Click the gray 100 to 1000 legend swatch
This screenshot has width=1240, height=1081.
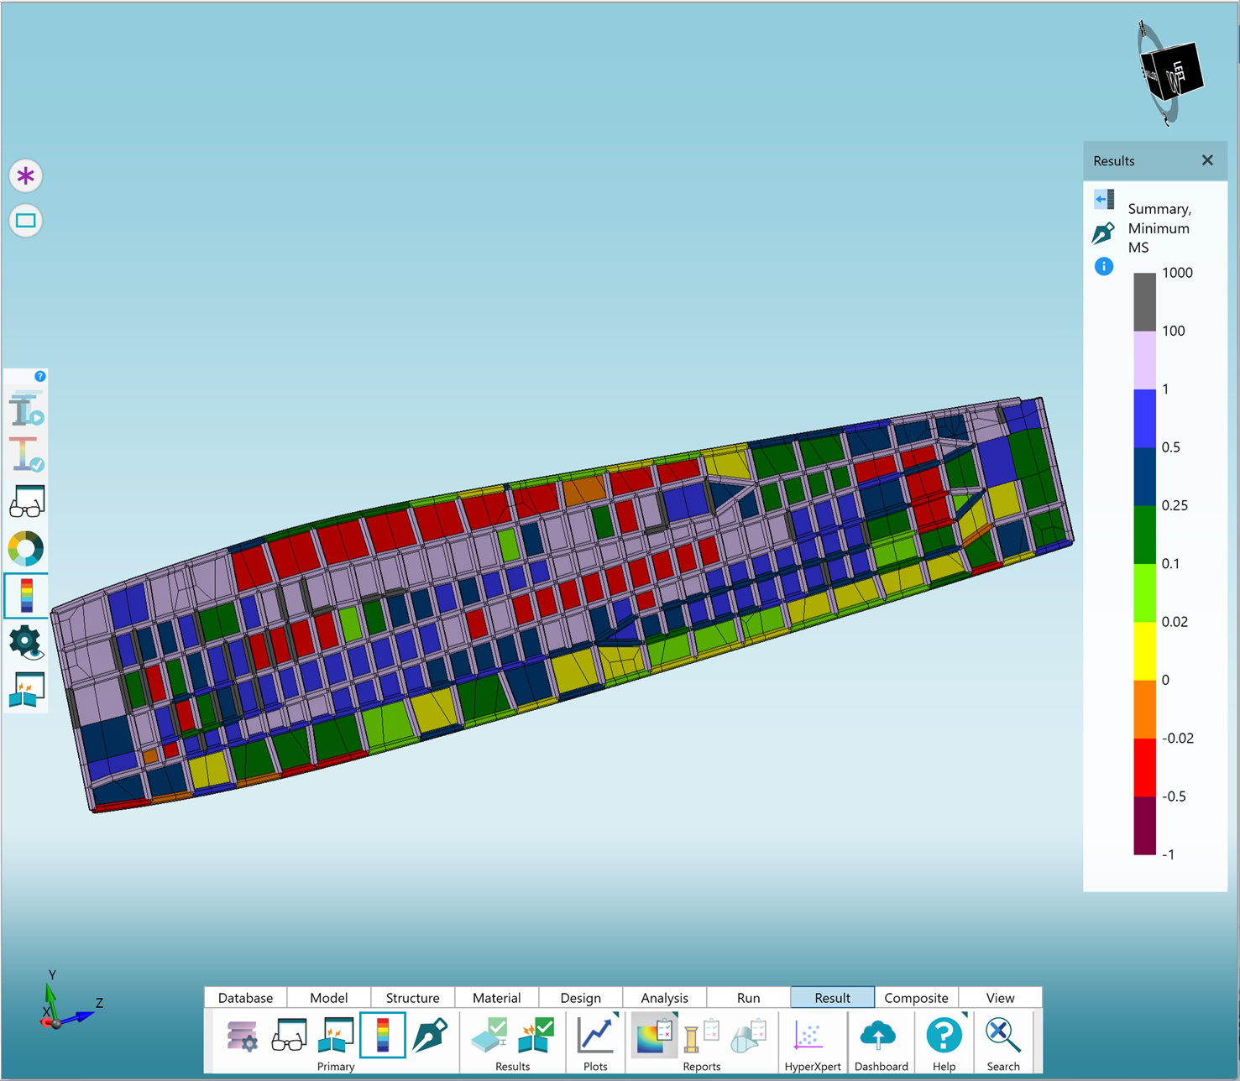pos(1144,301)
